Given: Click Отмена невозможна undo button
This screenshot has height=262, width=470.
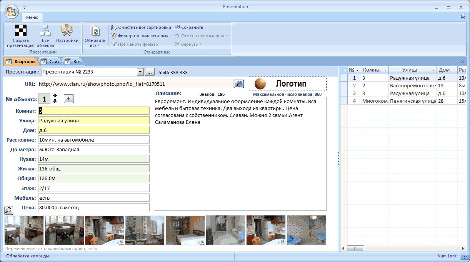Looking at the screenshot, I should tap(201, 36).
